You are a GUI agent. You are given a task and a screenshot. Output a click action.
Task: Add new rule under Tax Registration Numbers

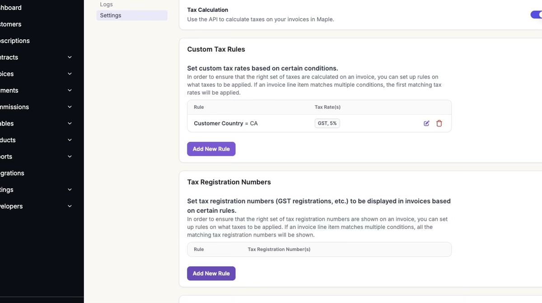click(x=211, y=274)
